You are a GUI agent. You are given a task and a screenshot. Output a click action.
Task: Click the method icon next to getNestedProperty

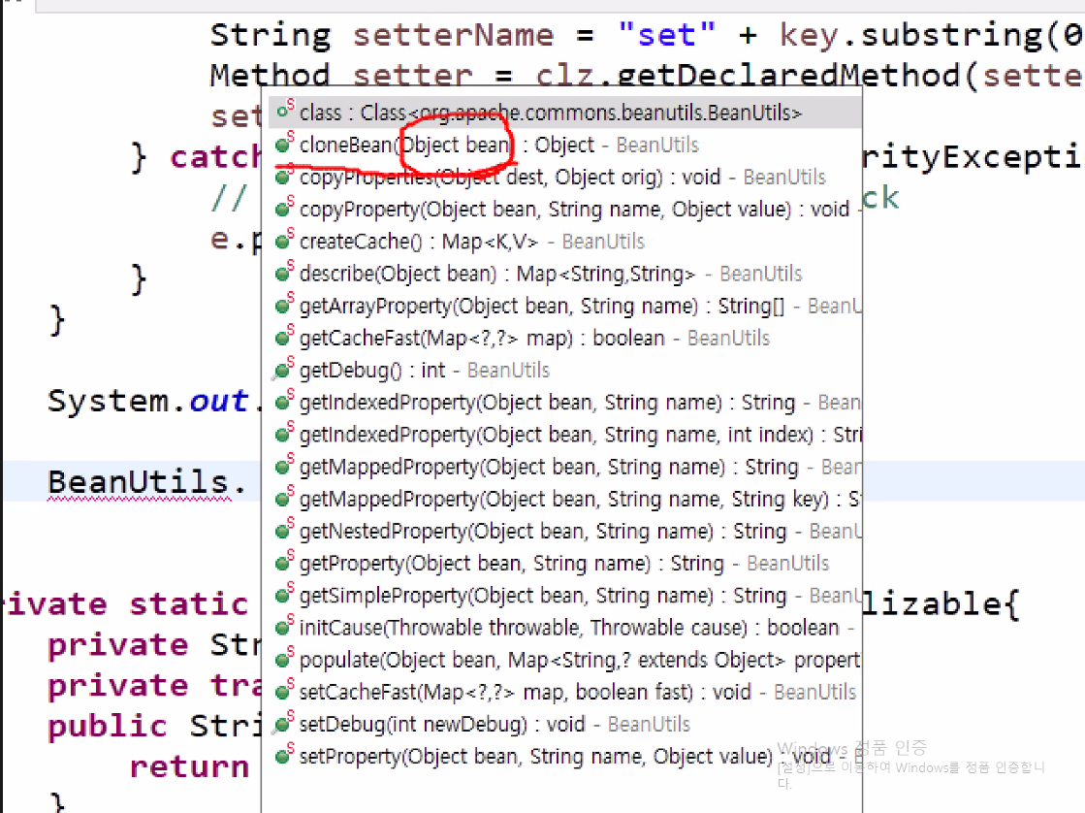pyautogui.click(x=284, y=529)
